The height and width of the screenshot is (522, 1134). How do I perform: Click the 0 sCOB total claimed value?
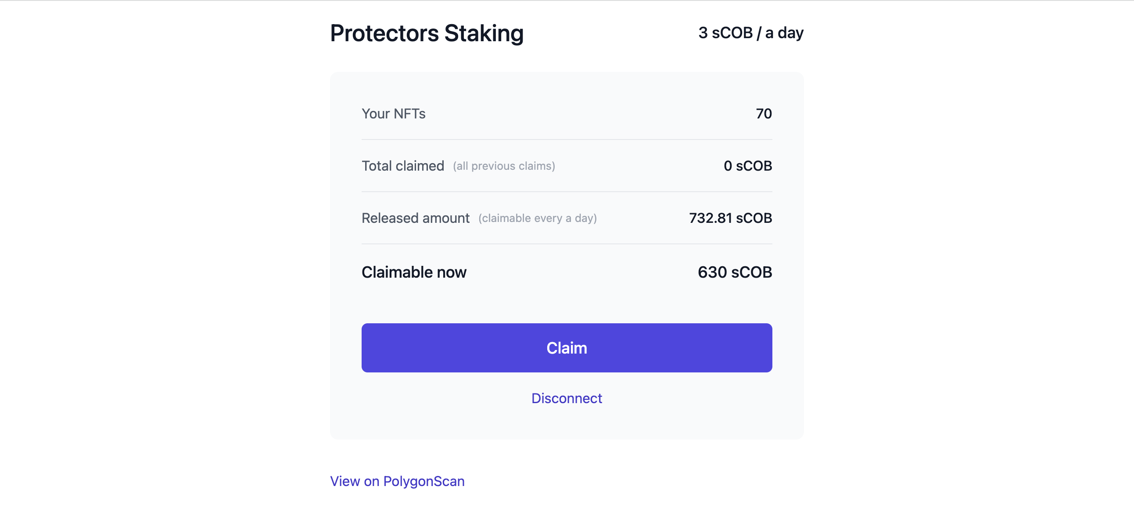coord(747,166)
